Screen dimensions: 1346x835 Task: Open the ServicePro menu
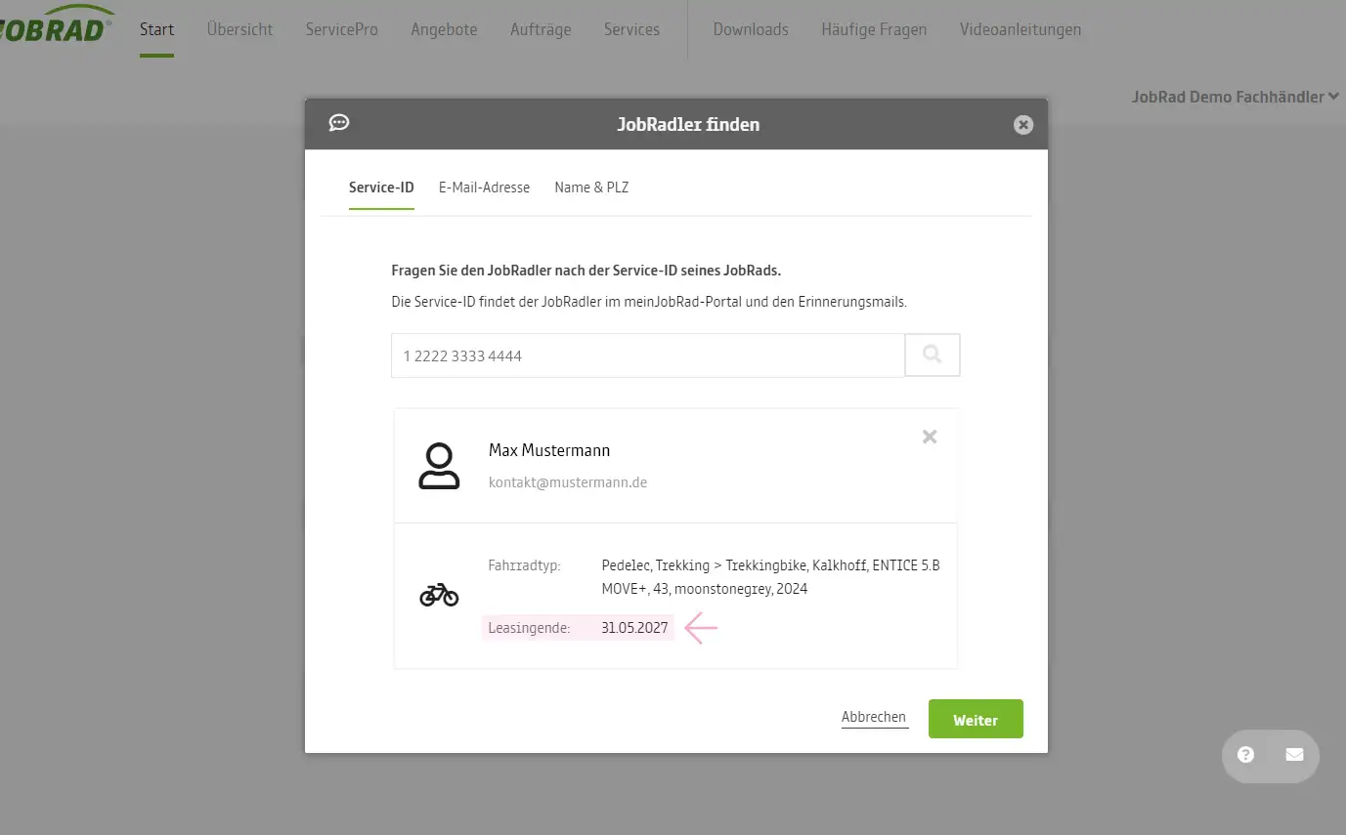click(x=341, y=29)
